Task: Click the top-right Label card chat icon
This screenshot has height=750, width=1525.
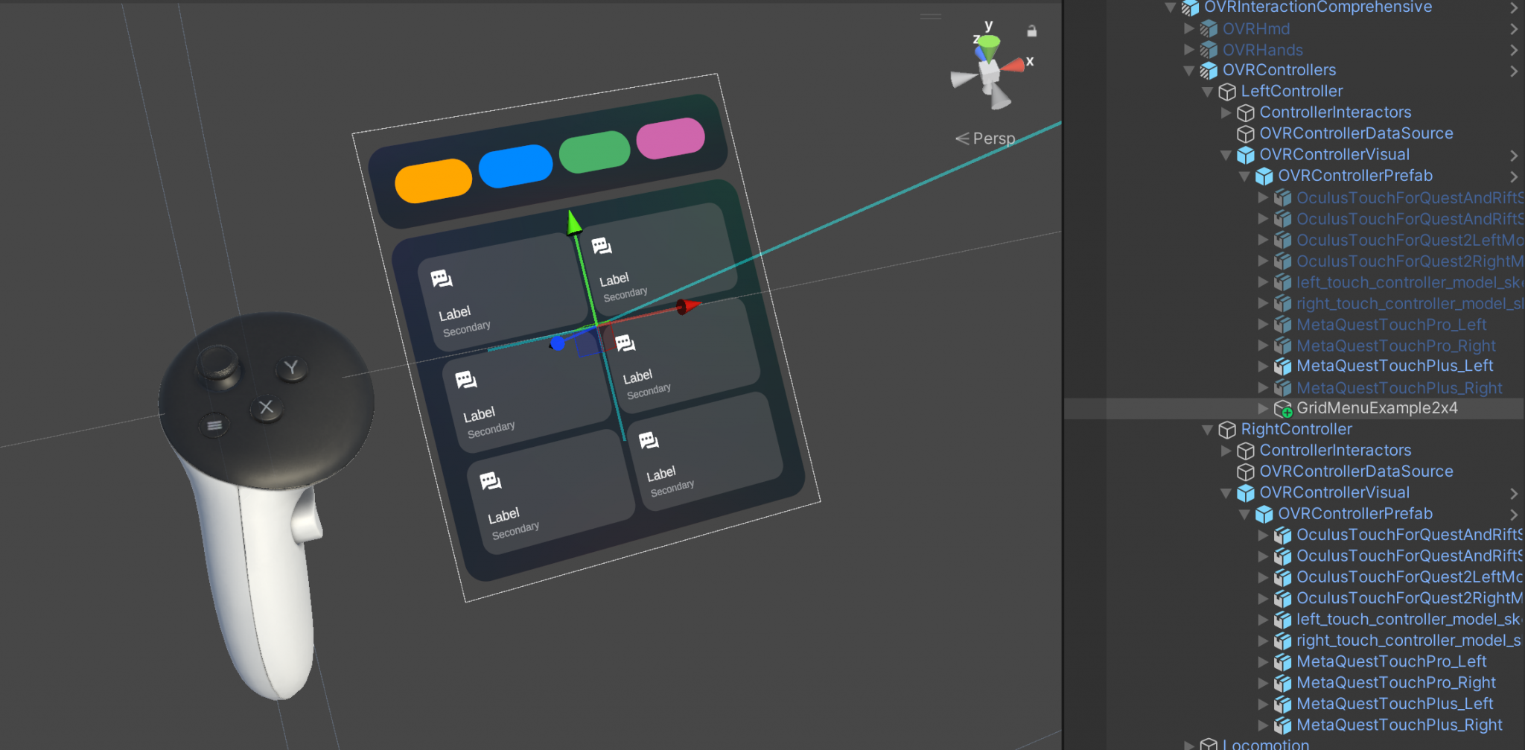Action: pyautogui.click(x=602, y=246)
